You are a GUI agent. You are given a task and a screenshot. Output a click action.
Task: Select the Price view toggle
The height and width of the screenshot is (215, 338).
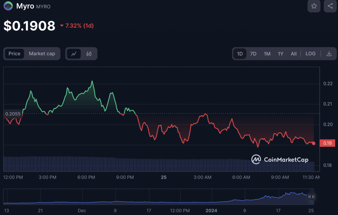[14, 54]
